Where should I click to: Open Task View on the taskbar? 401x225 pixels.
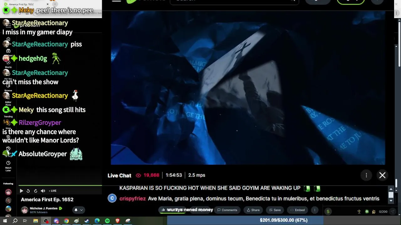click(x=25, y=221)
